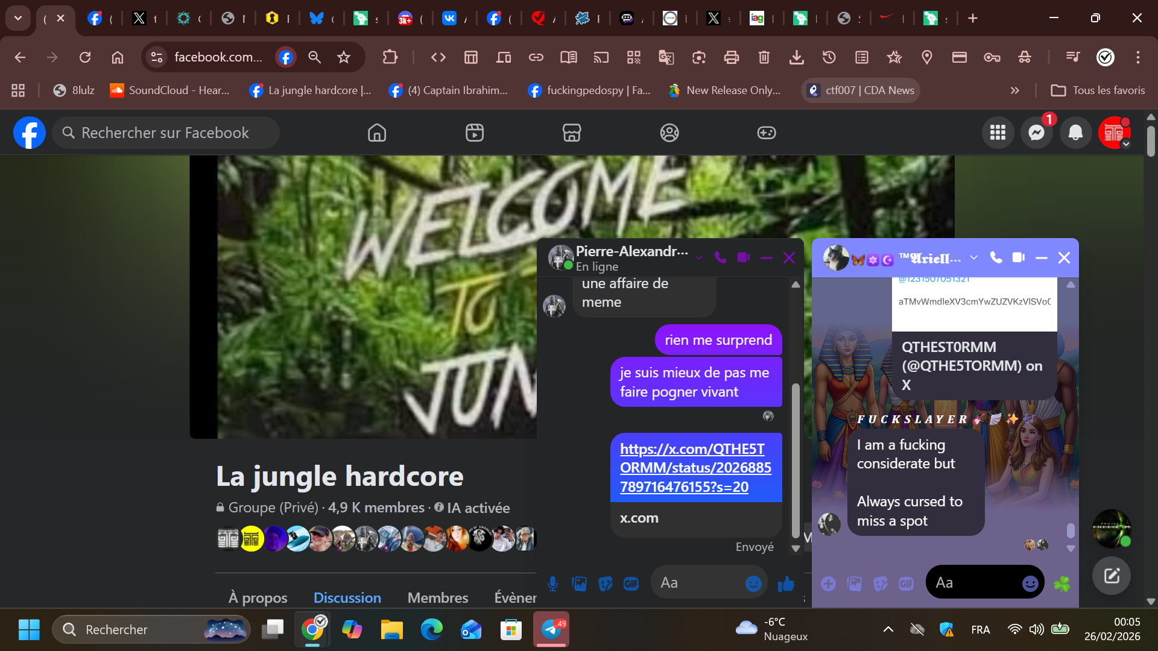Open the Facebook menu grid icon
The height and width of the screenshot is (651, 1158).
point(998,133)
